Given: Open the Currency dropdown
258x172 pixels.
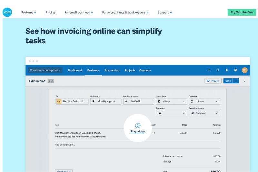Looking at the screenshot, I should tap(171, 113).
